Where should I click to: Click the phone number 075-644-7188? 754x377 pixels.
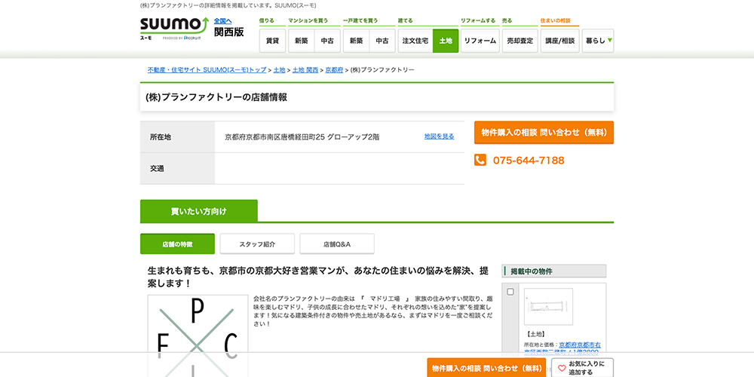click(529, 160)
